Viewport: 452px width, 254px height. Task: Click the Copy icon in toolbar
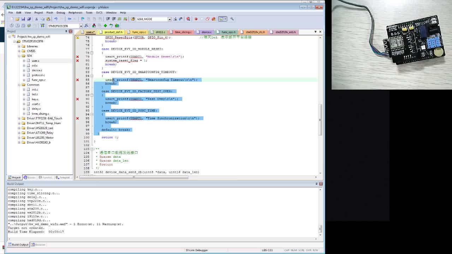[42, 19]
